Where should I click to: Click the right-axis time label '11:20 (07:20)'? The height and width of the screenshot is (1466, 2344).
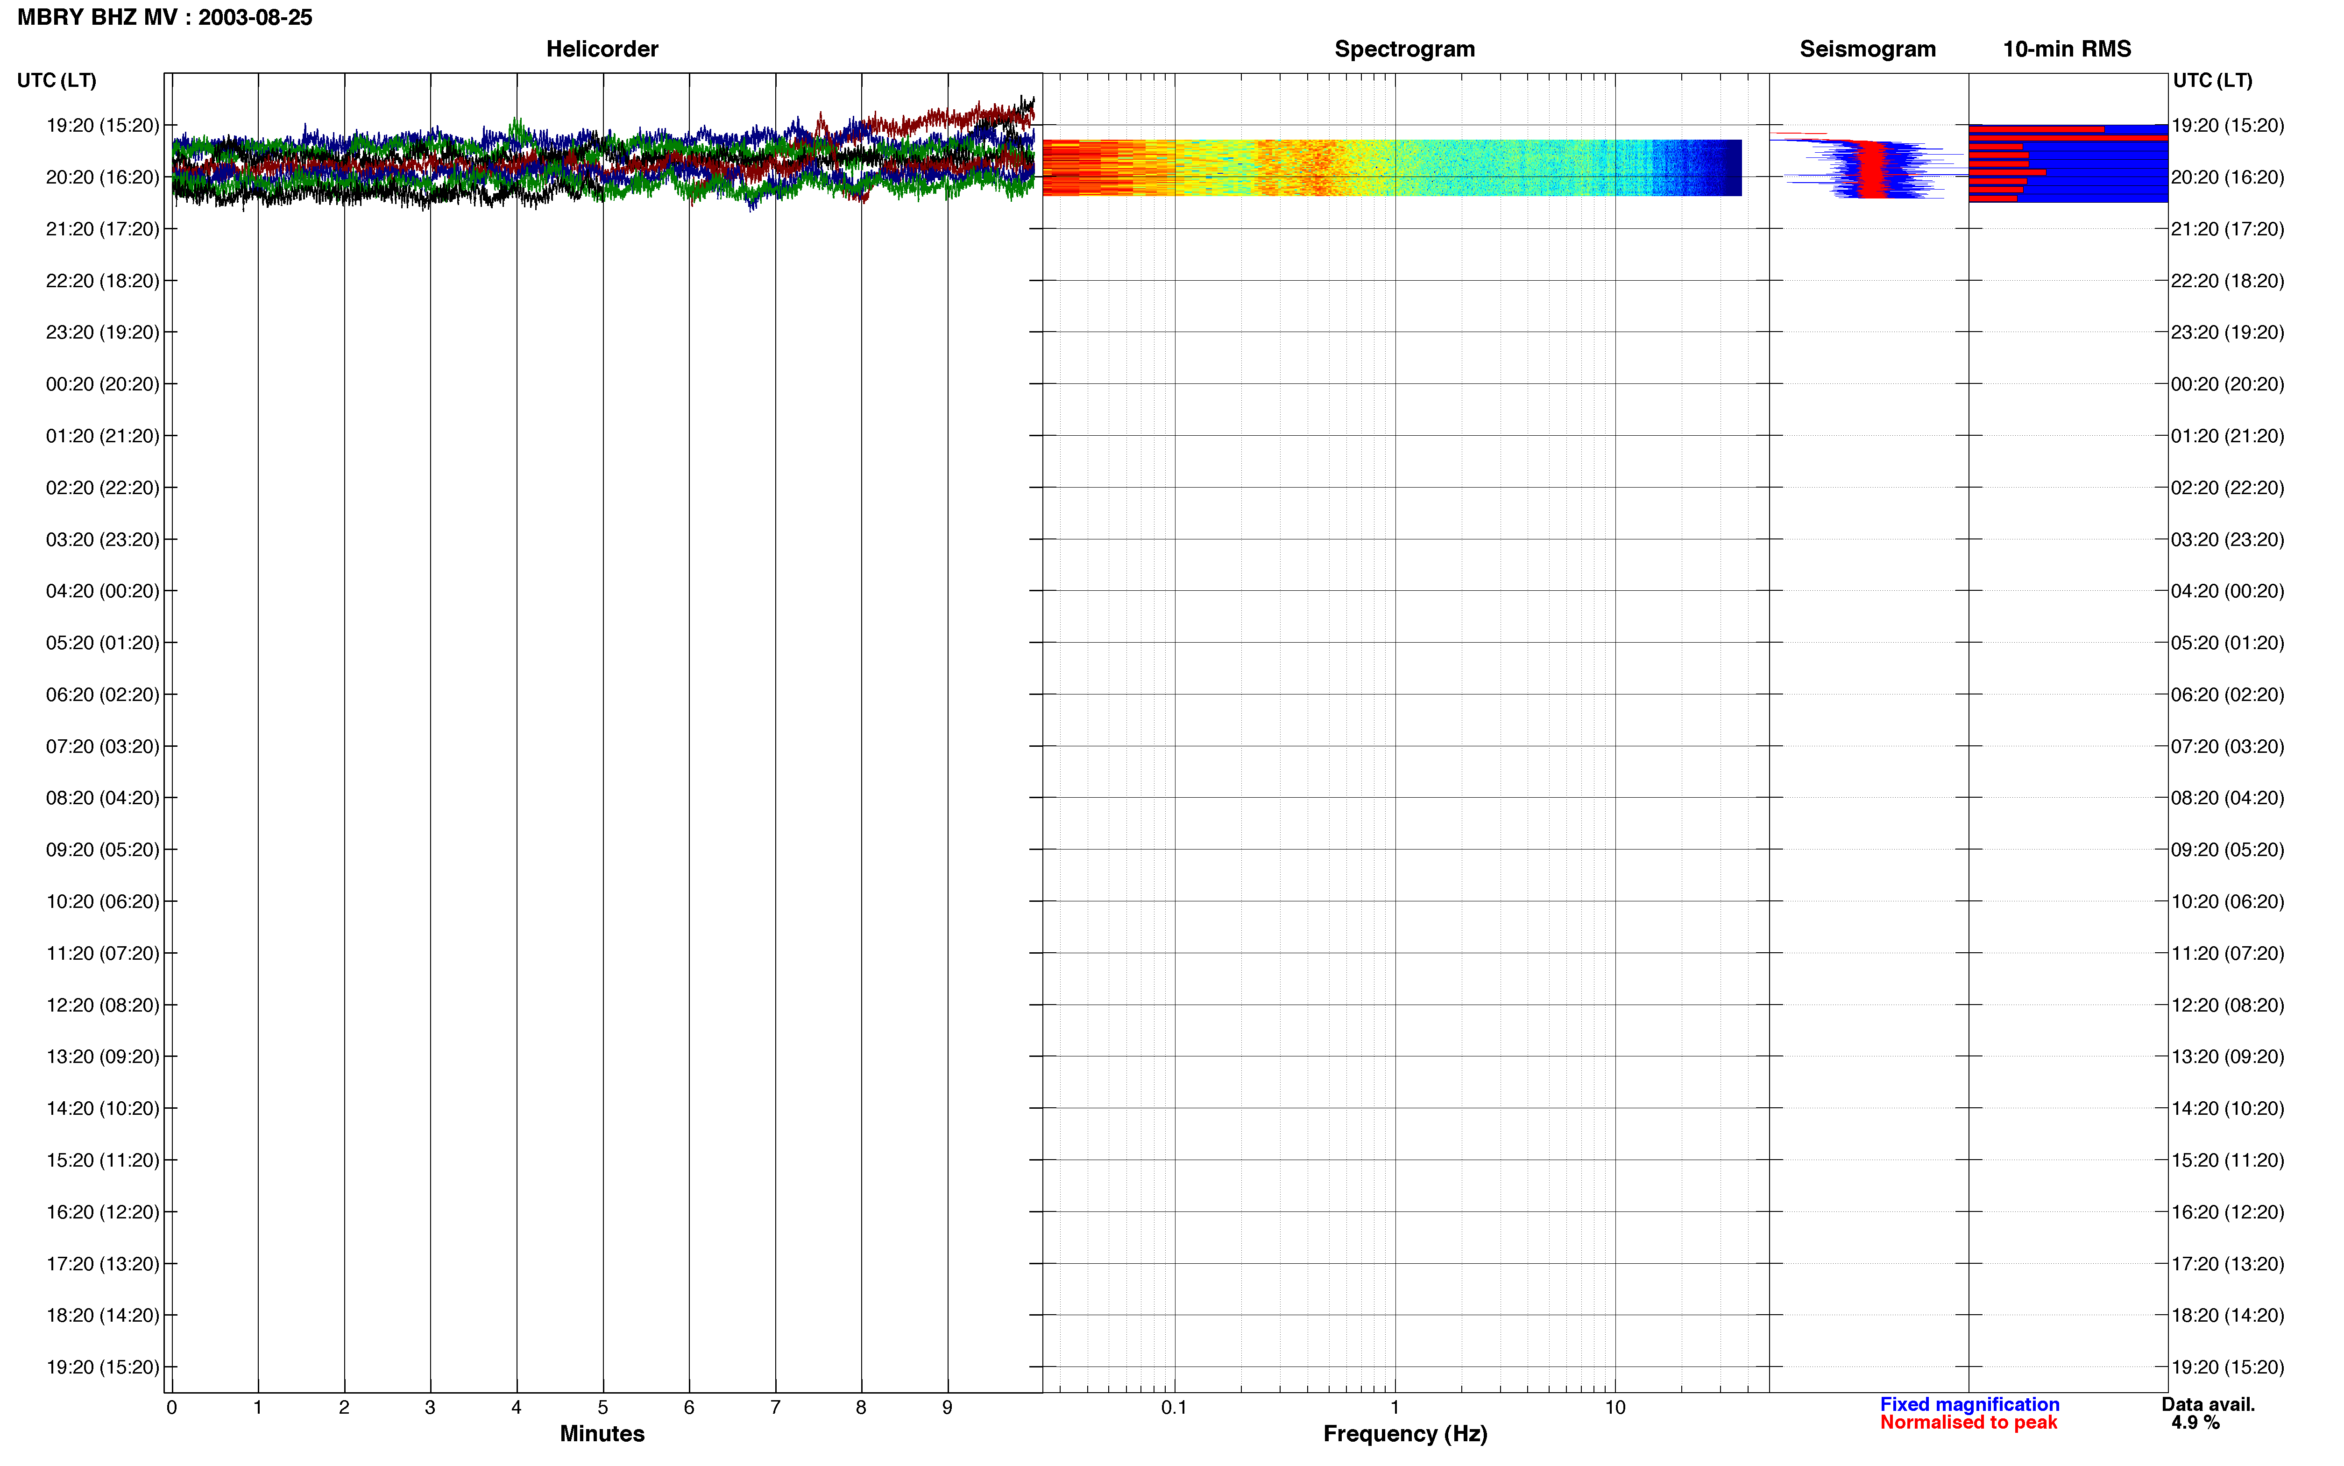(2228, 953)
